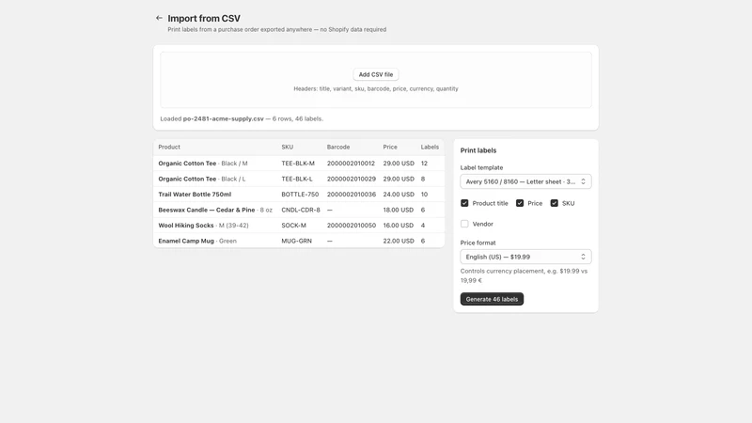Click SKU cell SOCK-M
Screen dimensions: 752x423
(293, 225)
